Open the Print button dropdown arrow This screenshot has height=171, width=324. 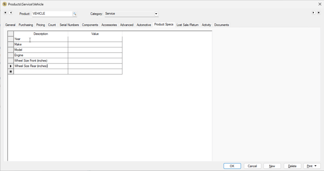[x=316, y=166]
